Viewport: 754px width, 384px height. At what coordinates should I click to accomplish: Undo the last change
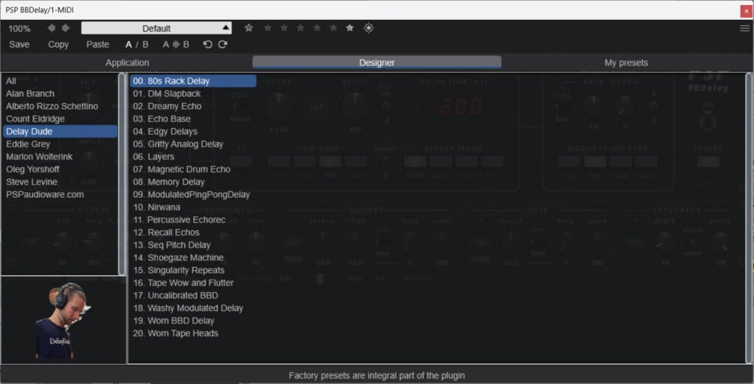pyautogui.click(x=207, y=44)
